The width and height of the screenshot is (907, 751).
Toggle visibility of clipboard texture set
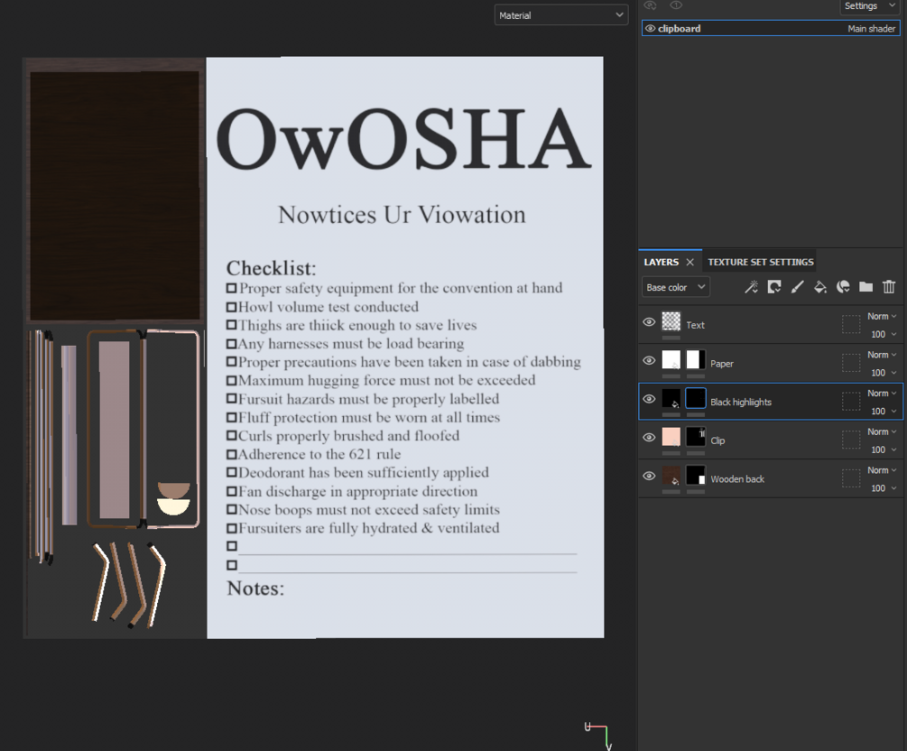pos(650,28)
